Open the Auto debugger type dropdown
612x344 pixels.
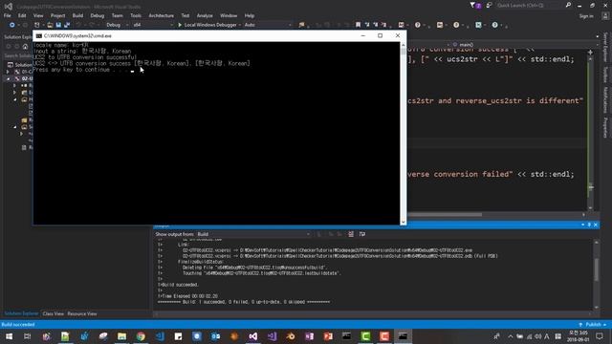(x=268, y=25)
